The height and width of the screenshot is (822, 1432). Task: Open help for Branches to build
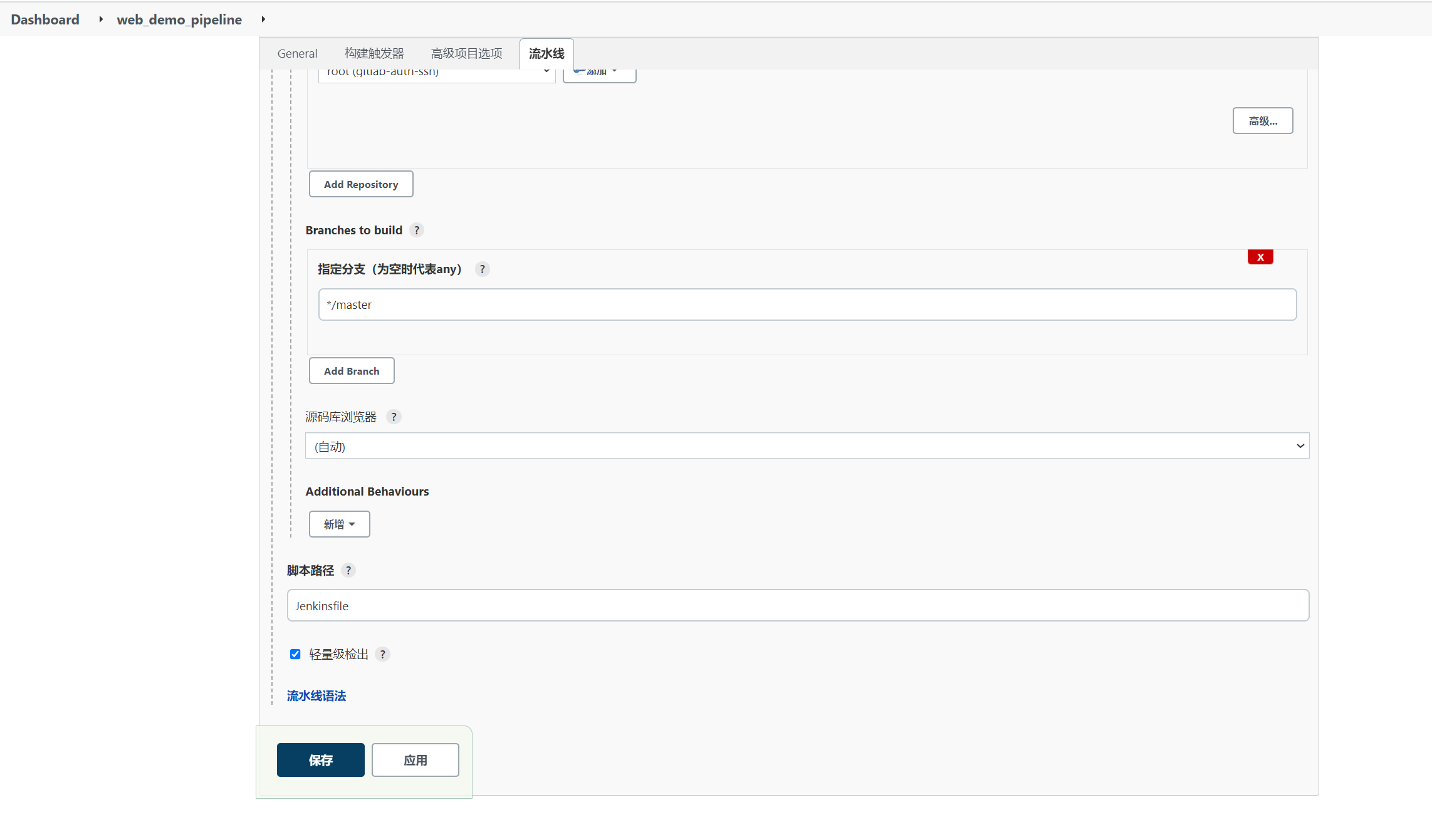click(x=417, y=230)
